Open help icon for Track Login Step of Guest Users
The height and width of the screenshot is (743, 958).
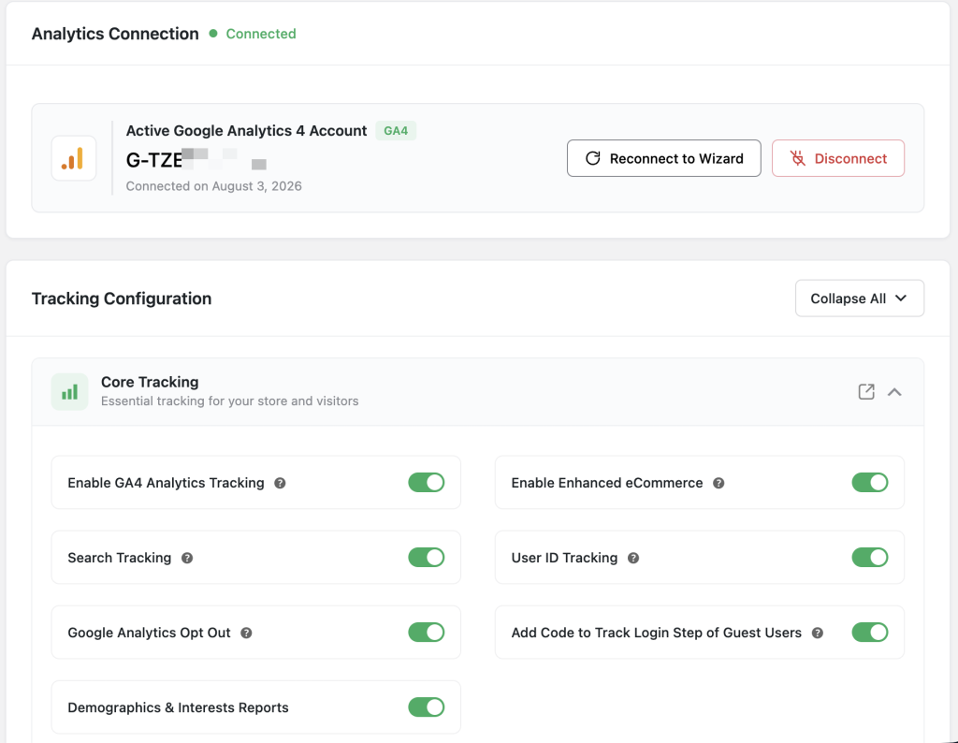click(818, 633)
